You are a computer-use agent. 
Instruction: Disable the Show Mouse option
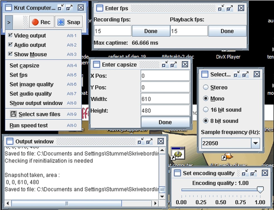(10, 54)
